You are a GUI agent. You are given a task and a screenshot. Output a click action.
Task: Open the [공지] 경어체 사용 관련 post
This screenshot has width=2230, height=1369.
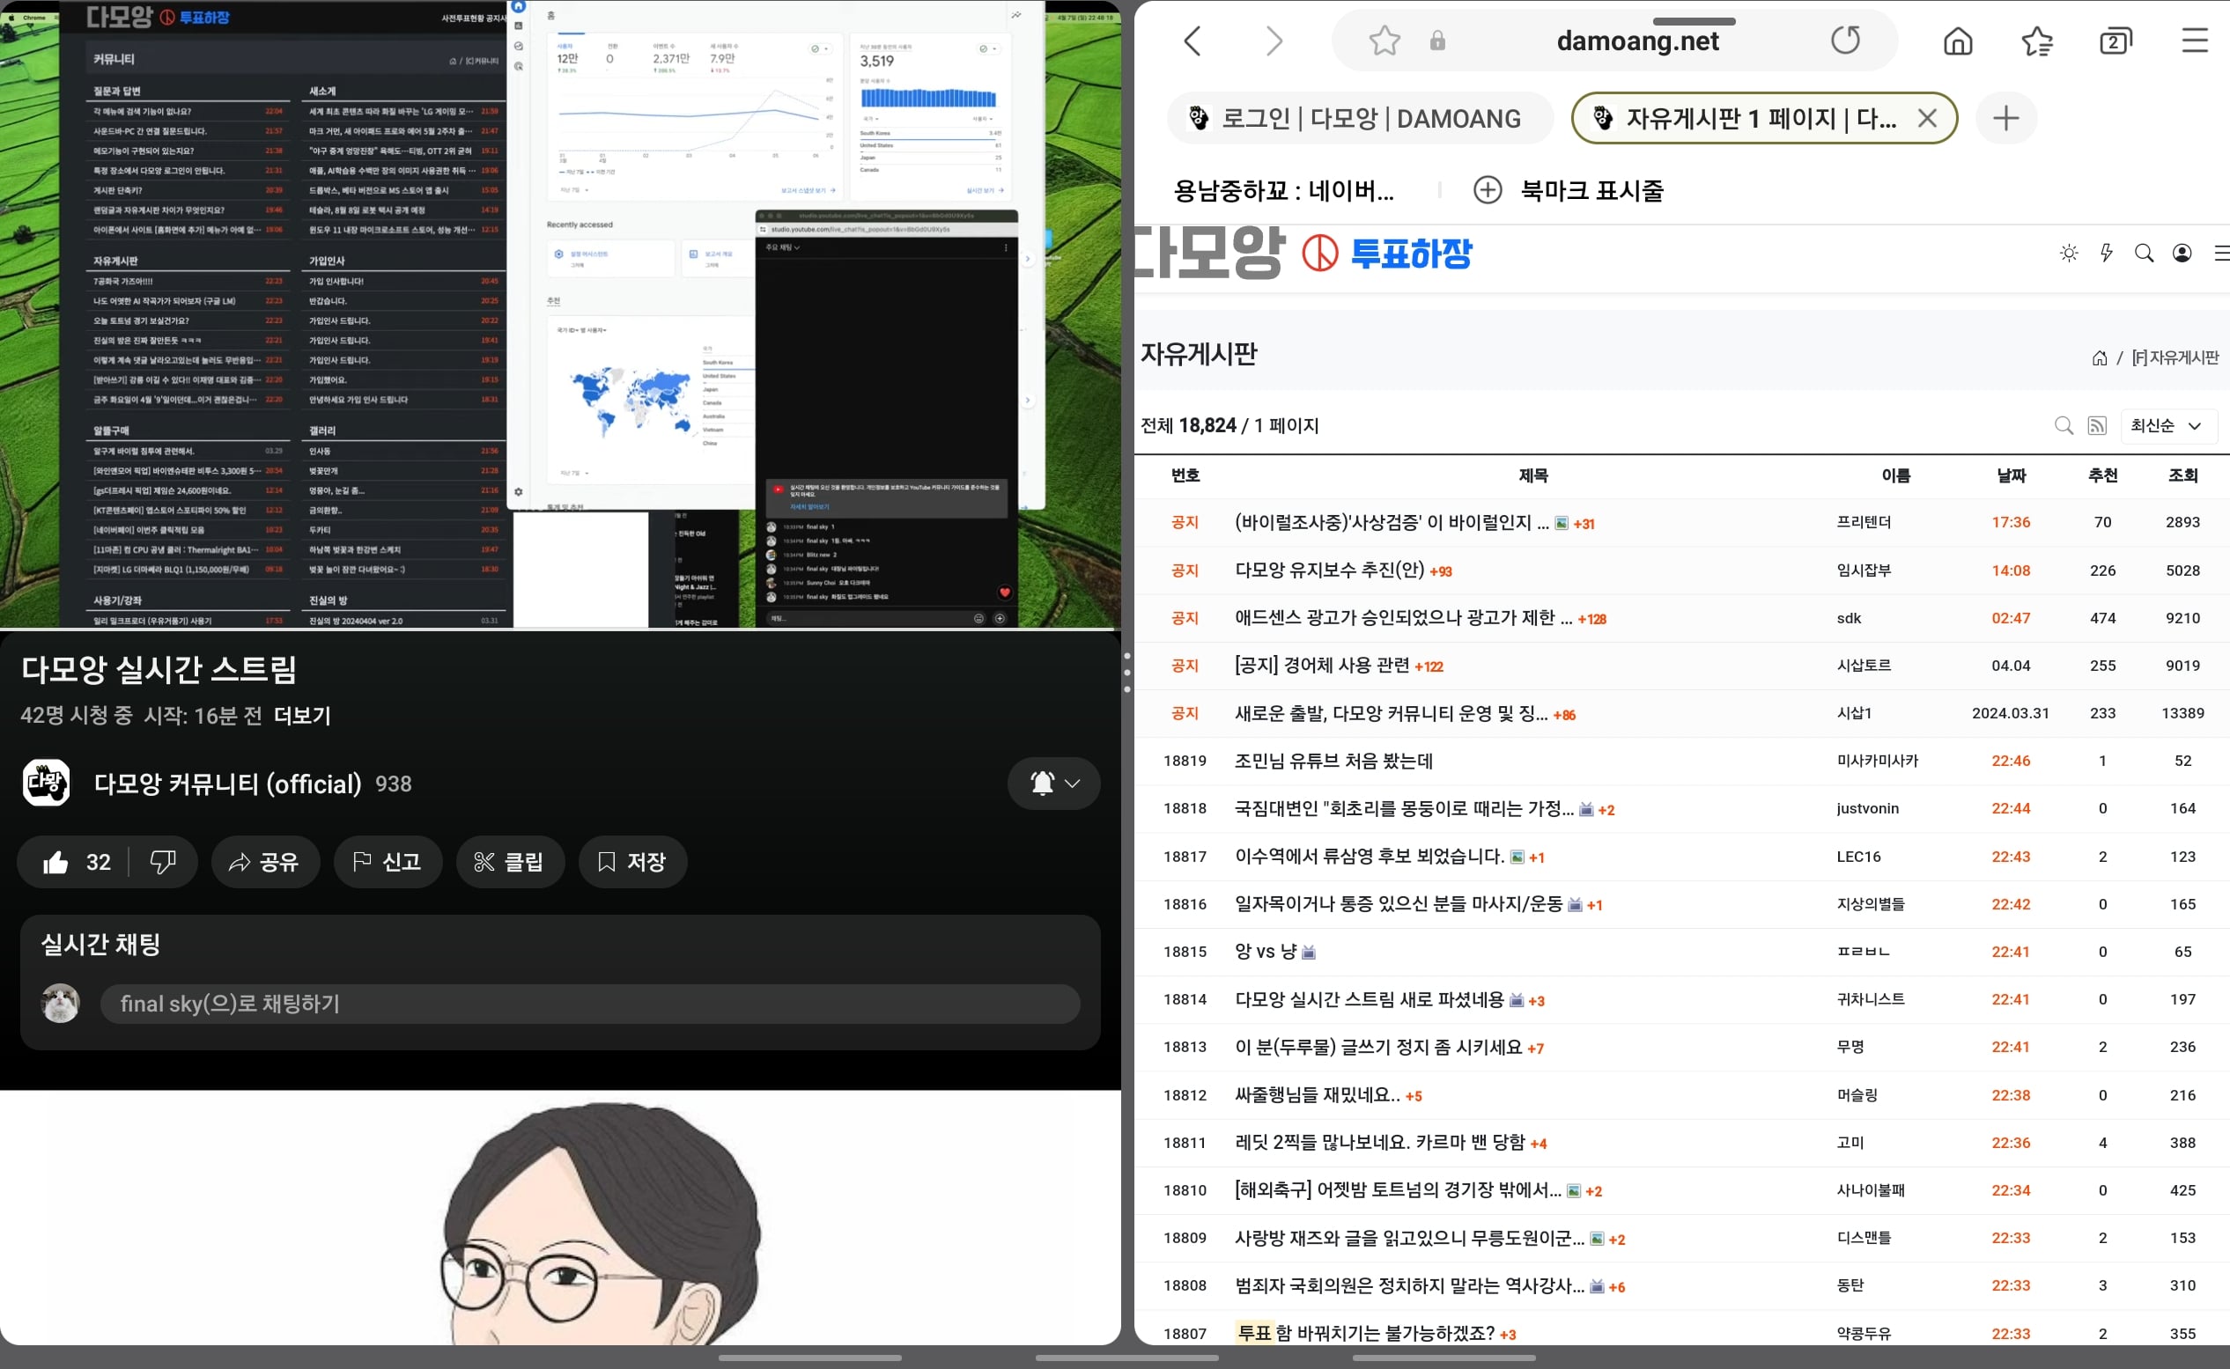point(1323,666)
